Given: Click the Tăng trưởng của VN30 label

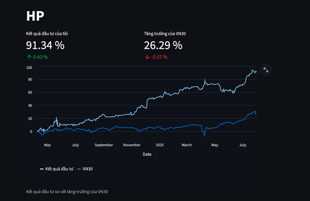Looking at the screenshot, I should 165,33.
